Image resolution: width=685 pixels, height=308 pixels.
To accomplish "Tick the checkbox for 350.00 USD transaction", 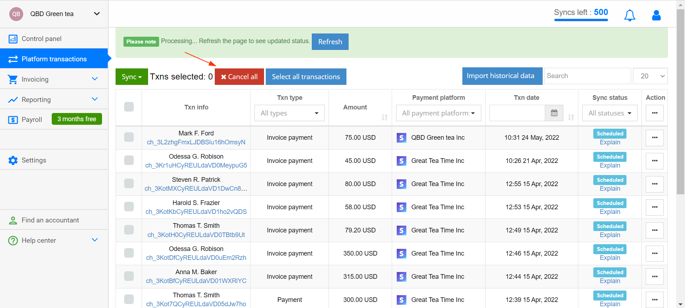I will coord(129,253).
